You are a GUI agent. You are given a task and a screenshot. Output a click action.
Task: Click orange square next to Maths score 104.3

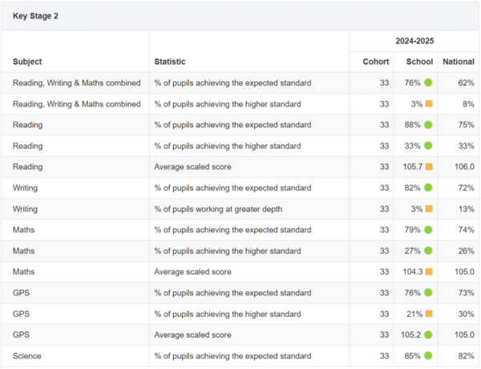click(x=429, y=272)
